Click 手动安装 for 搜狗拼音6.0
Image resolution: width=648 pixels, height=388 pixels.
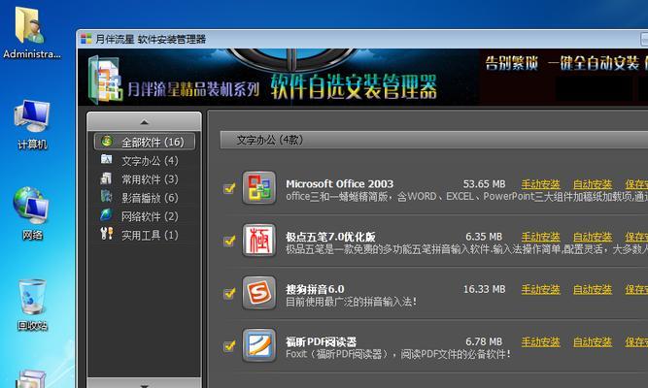(x=540, y=289)
